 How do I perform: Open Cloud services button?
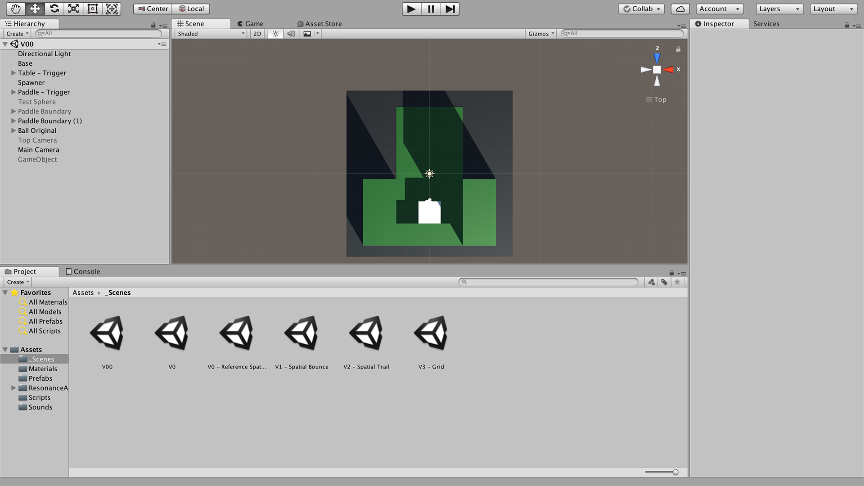pos(680,9)
